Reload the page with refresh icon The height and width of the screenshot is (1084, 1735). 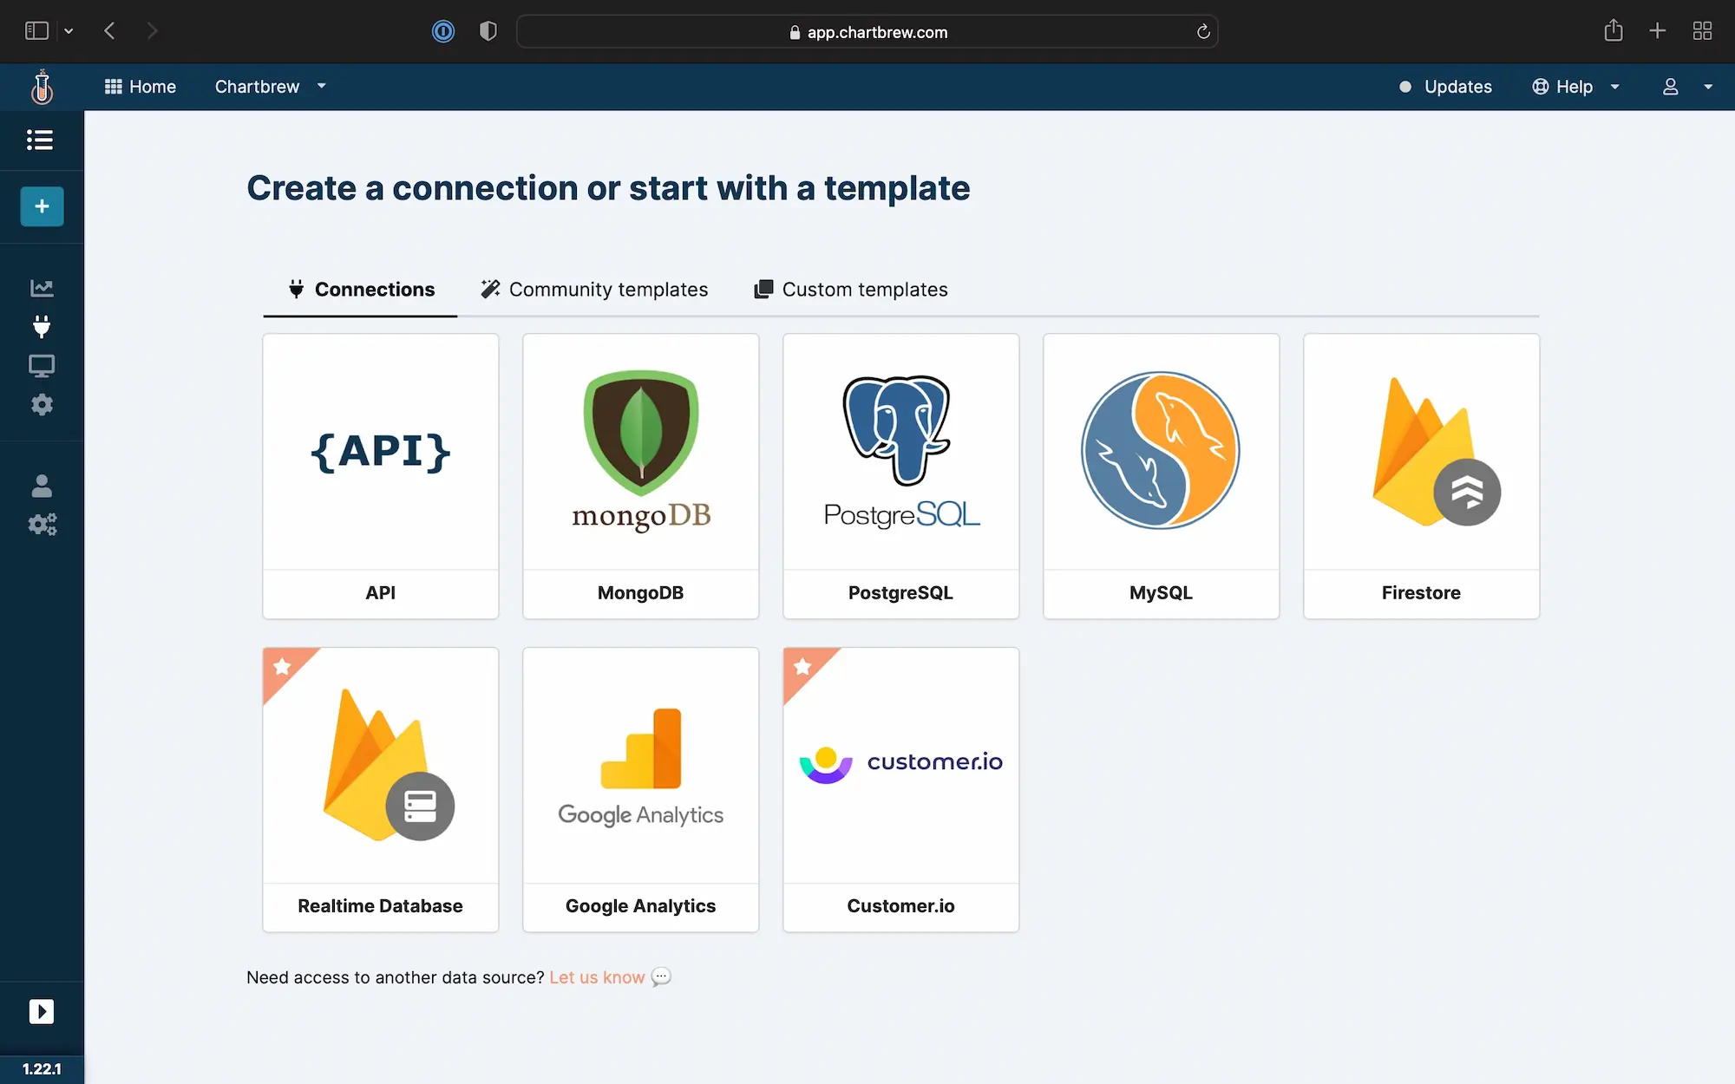(1203, 32)
